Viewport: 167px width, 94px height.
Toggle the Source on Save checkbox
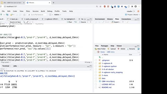(9, 22)
